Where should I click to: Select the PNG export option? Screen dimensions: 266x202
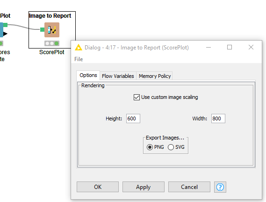150,147
